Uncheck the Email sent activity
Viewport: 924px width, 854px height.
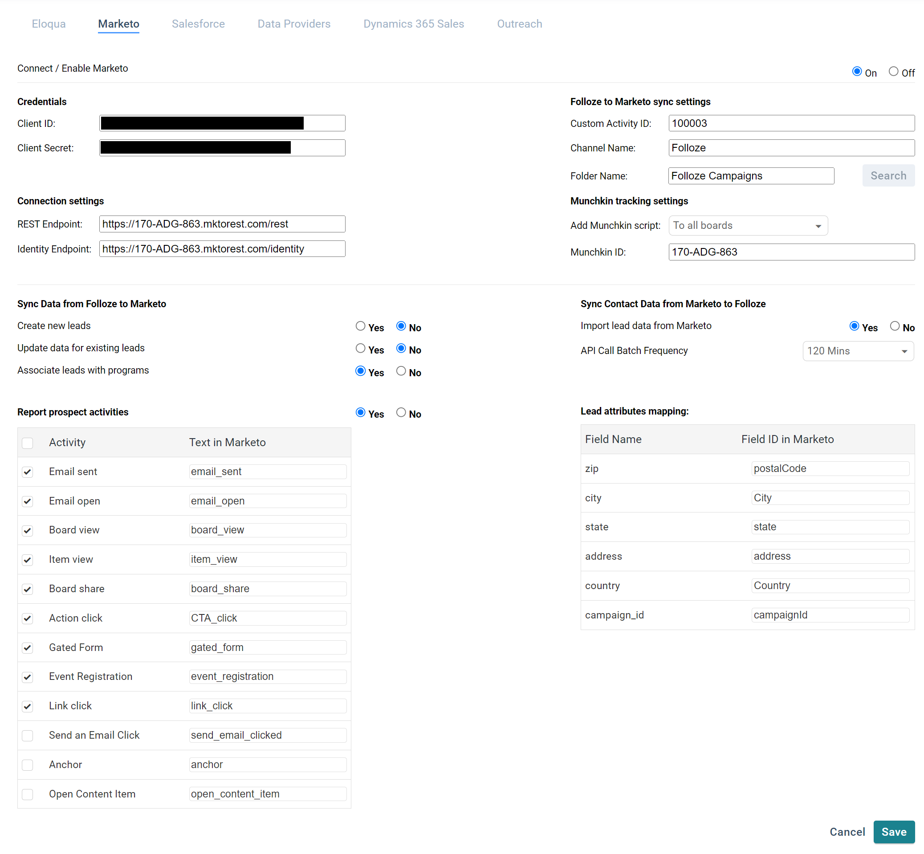27,472
